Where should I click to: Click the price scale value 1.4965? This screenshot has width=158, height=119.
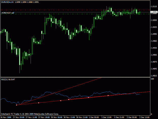pos(154,41)
